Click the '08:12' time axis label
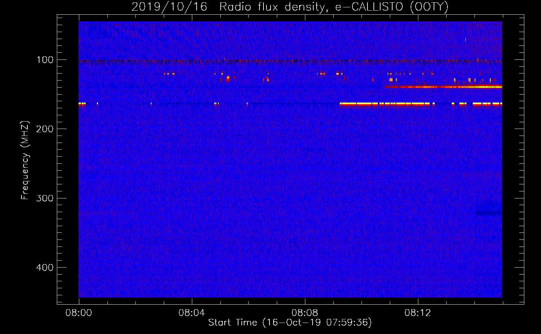The width and height of the screenshot is (541, 334). tap(418, 313)
